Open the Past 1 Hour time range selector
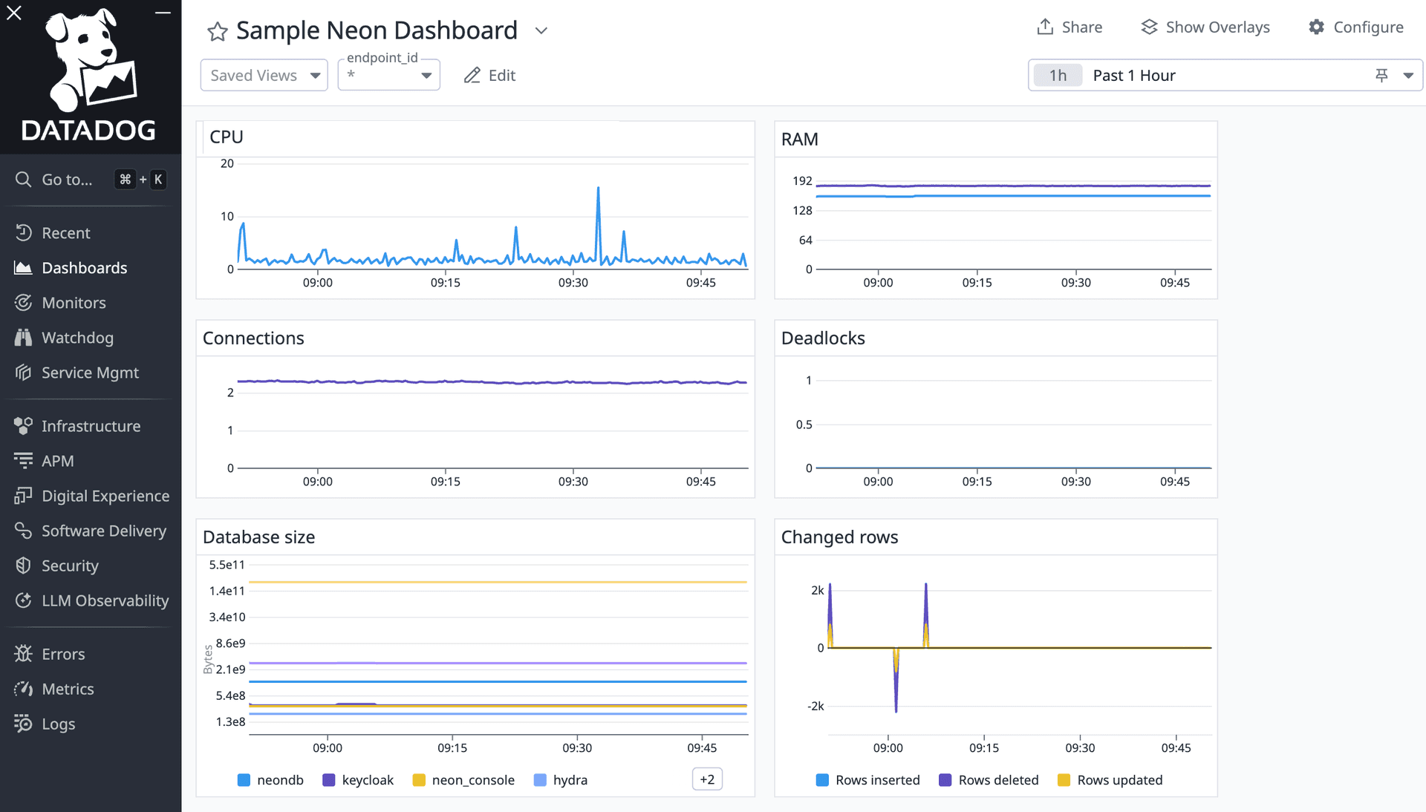 [x=1134, y=75]
